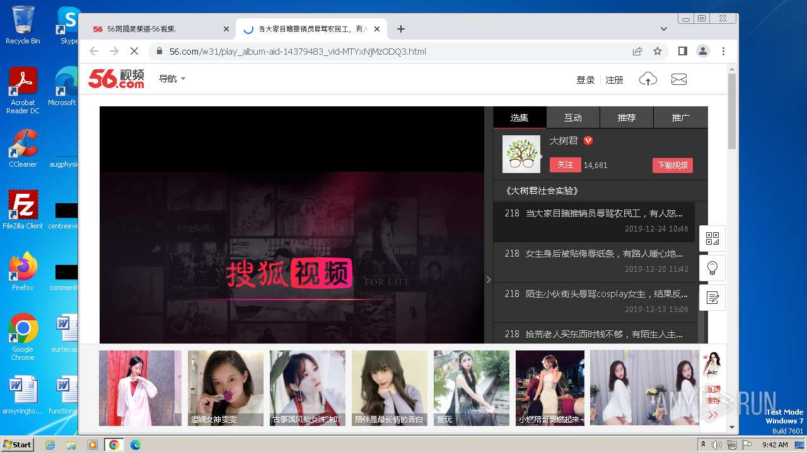
Task: Toggle Chrome side panel icon
Action: click(682, 51)
